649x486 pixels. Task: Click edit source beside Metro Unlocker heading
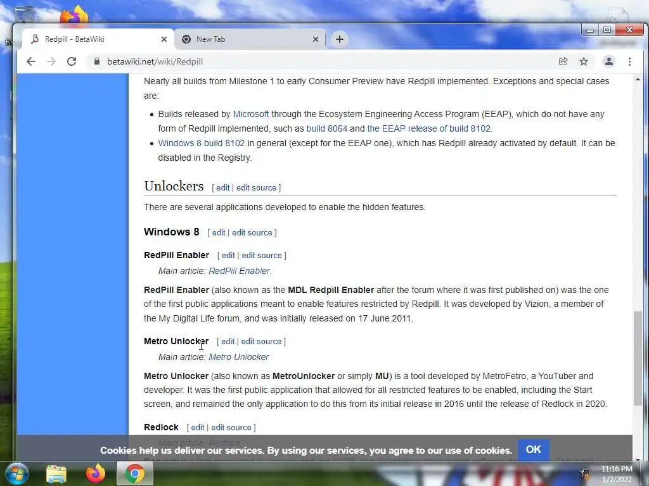(261, 341)
